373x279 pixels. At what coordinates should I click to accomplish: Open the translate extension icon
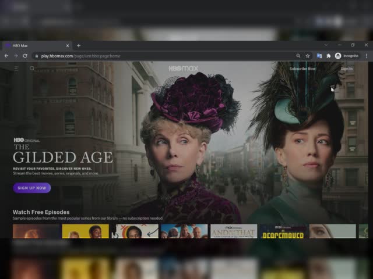click(x=319, y=56)
